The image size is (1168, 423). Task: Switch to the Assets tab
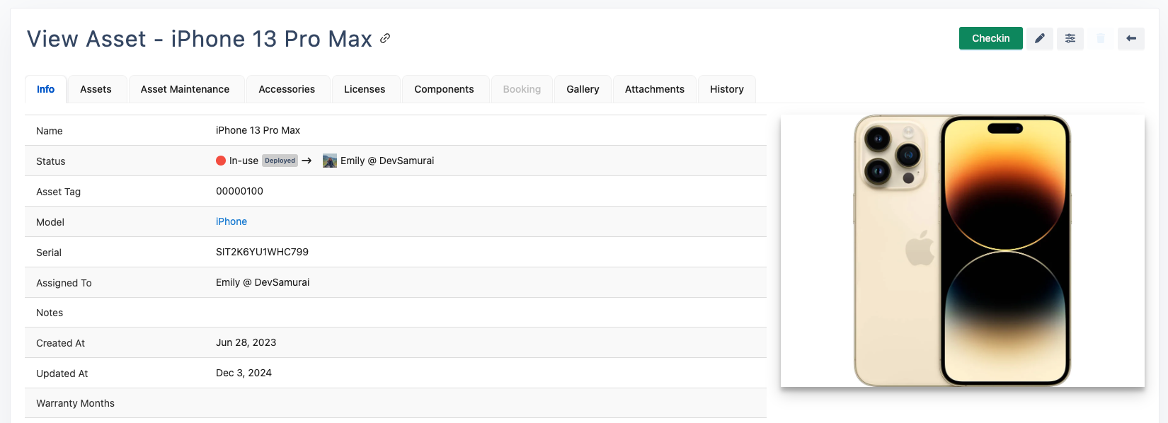tap(96, 89)
